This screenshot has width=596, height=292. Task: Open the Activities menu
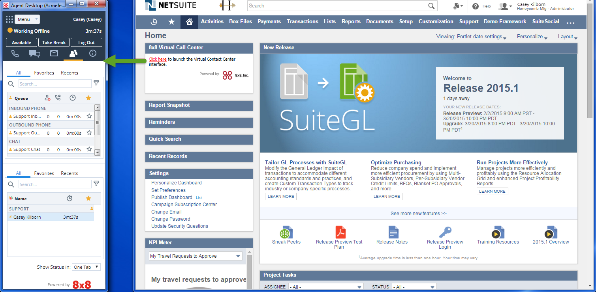pos(212,22)
